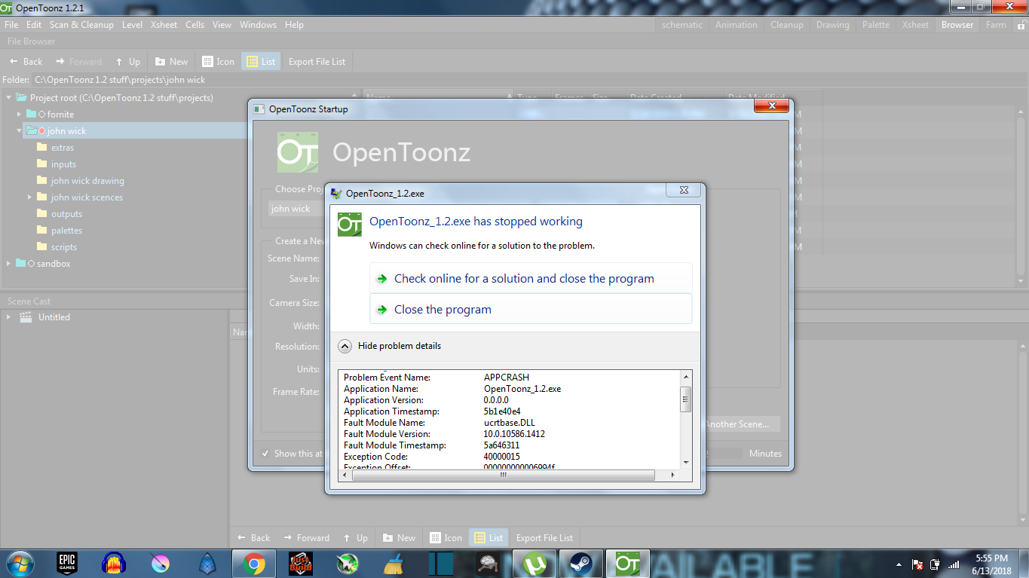
Task: Uncheck the Show this at startup box
Action: (x=265, y=453)
